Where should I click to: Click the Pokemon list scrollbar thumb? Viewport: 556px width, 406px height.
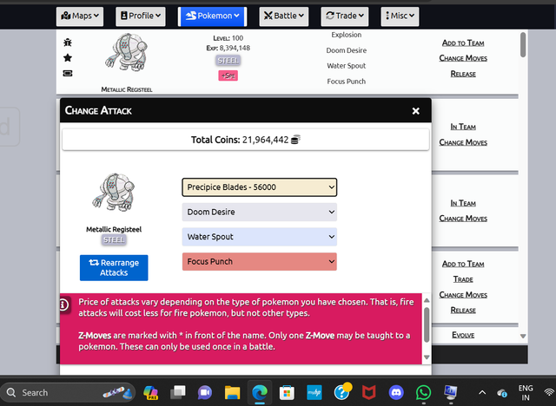[x=523, y=44]
